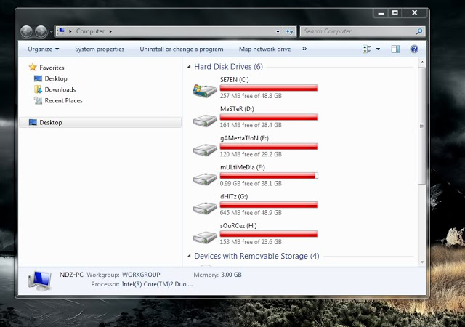Click the SE7EN (C:) drive label

point(234,79)
